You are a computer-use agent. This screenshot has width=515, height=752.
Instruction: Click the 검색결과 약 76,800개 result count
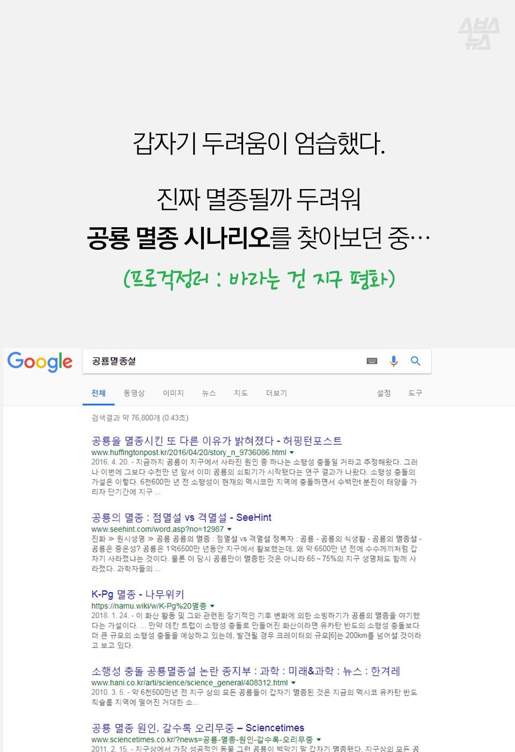[140, 418]
